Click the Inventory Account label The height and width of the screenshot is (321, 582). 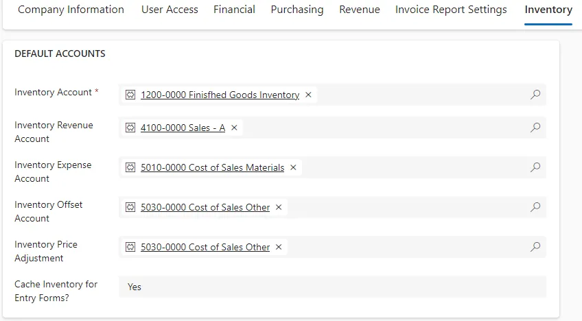[x=53, y=93]
